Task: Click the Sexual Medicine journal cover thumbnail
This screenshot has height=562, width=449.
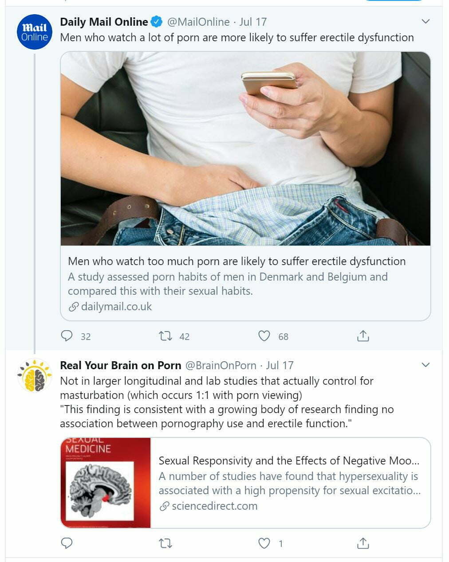Action: tap(106, 483)
